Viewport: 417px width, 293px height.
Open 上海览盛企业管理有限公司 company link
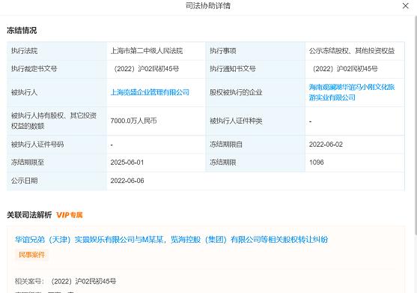click(150, 92)
